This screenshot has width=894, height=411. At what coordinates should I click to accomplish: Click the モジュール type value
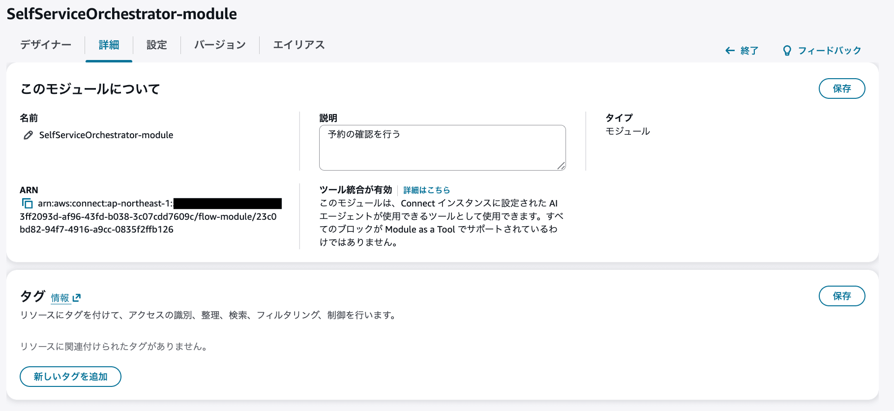point(627,131)
